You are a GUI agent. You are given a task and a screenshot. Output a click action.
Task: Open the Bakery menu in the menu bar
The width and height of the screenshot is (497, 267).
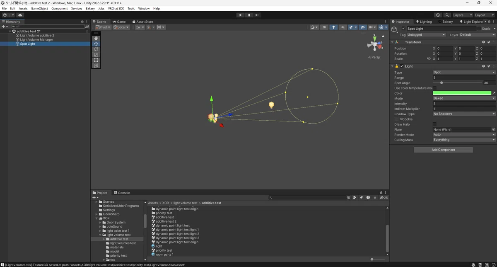[x=90, y=8]
